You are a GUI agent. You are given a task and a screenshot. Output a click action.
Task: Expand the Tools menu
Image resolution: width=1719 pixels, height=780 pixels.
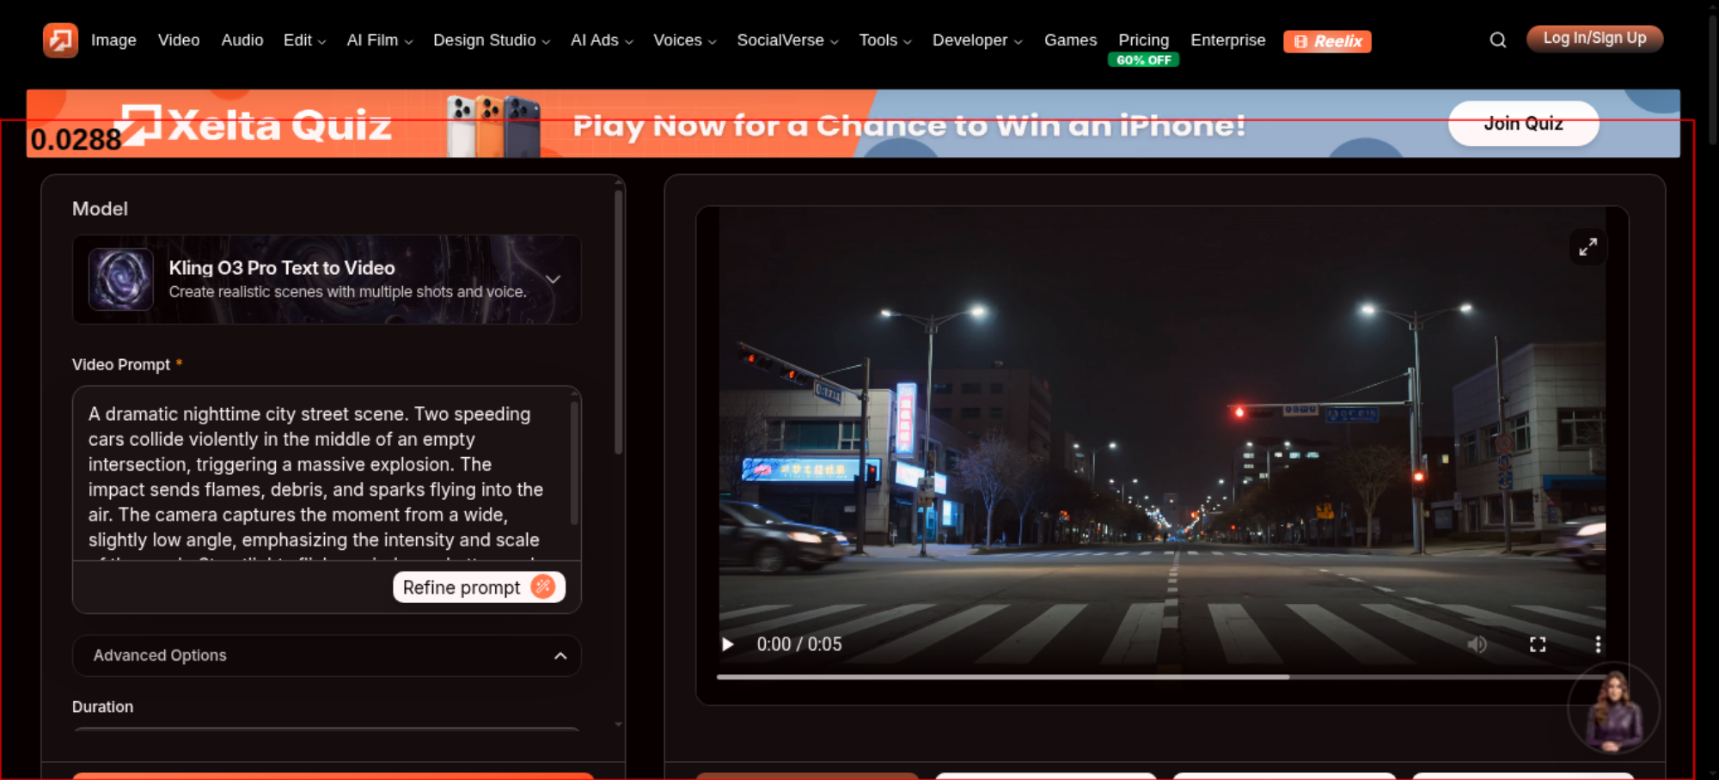point(884,40)
